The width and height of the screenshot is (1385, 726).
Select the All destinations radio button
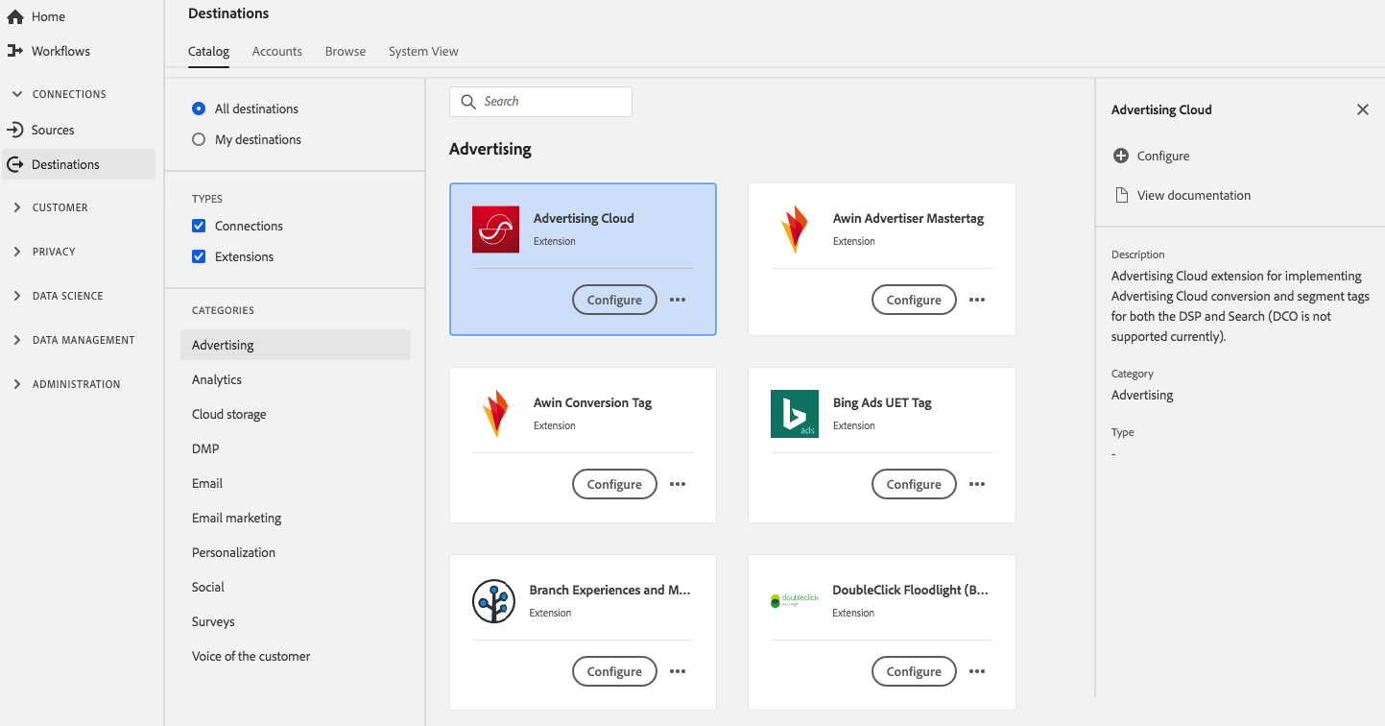(x=199, y=109)
